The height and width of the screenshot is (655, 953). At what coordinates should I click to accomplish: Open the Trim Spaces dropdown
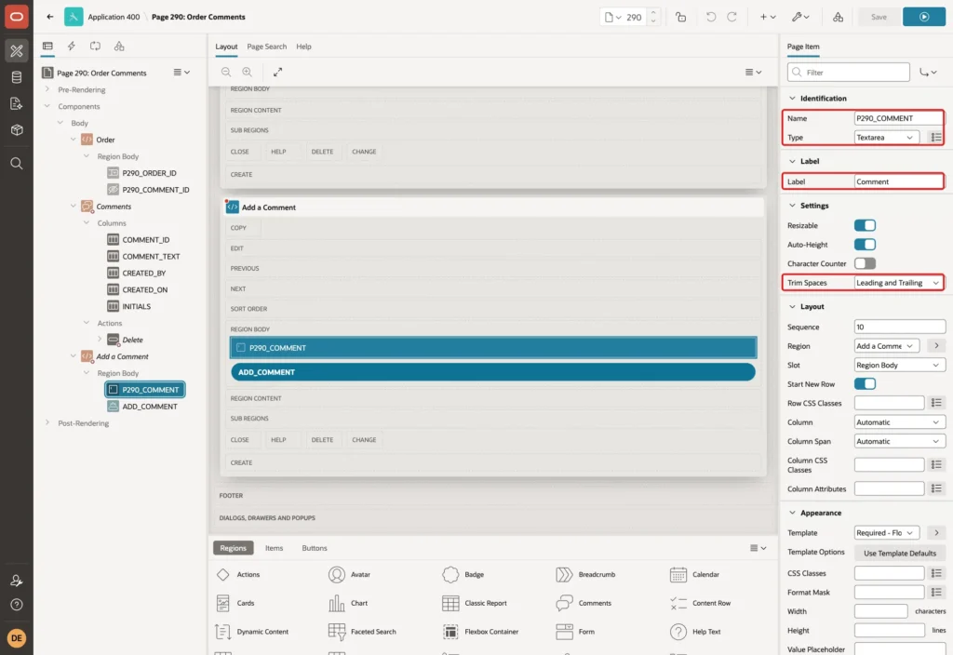coord(898,283)
